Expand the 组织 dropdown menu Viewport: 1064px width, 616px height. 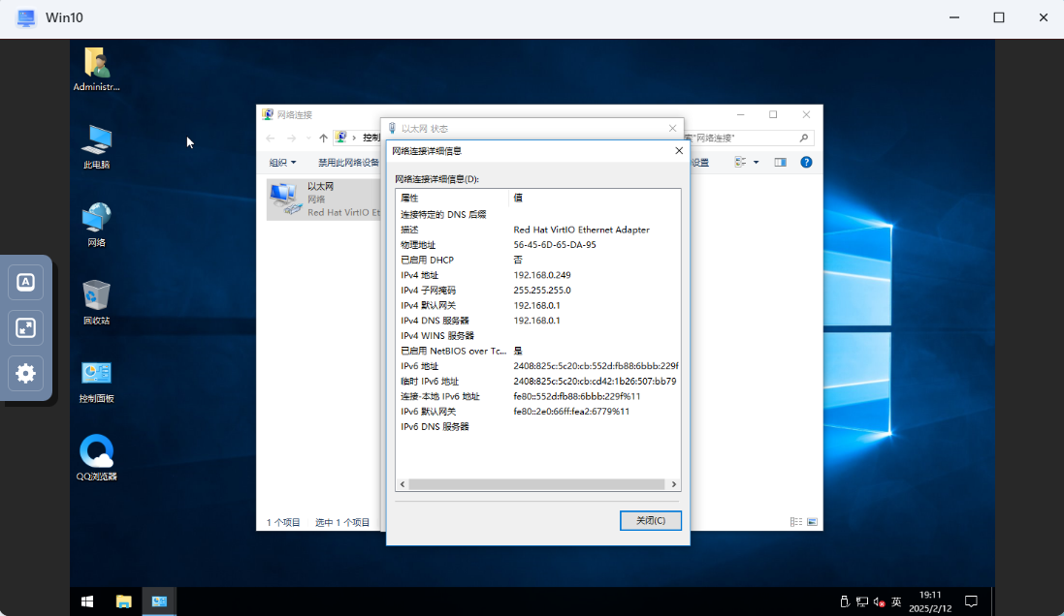282,163
